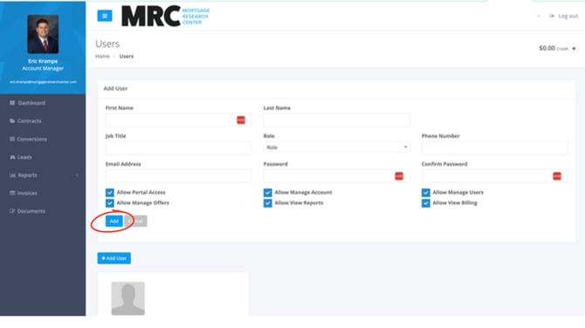Click the First Name input field
Image resolution: width=585 pixels, height=328 pixels.
click(x=178, y=120)
